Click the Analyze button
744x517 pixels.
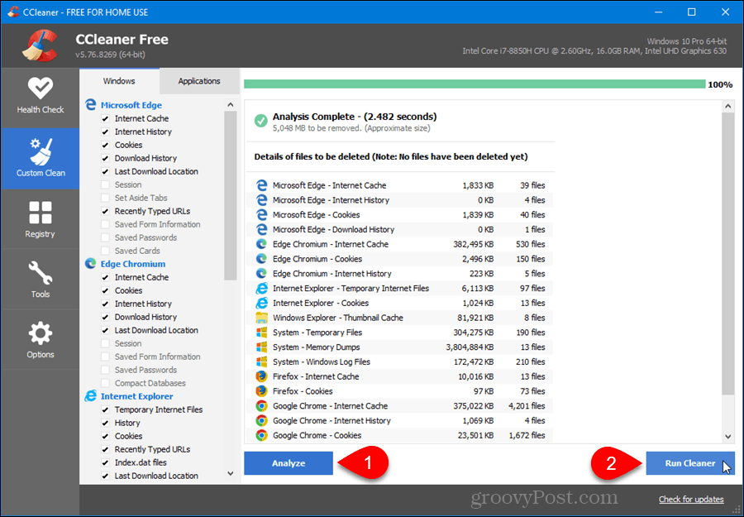(289, 463)
